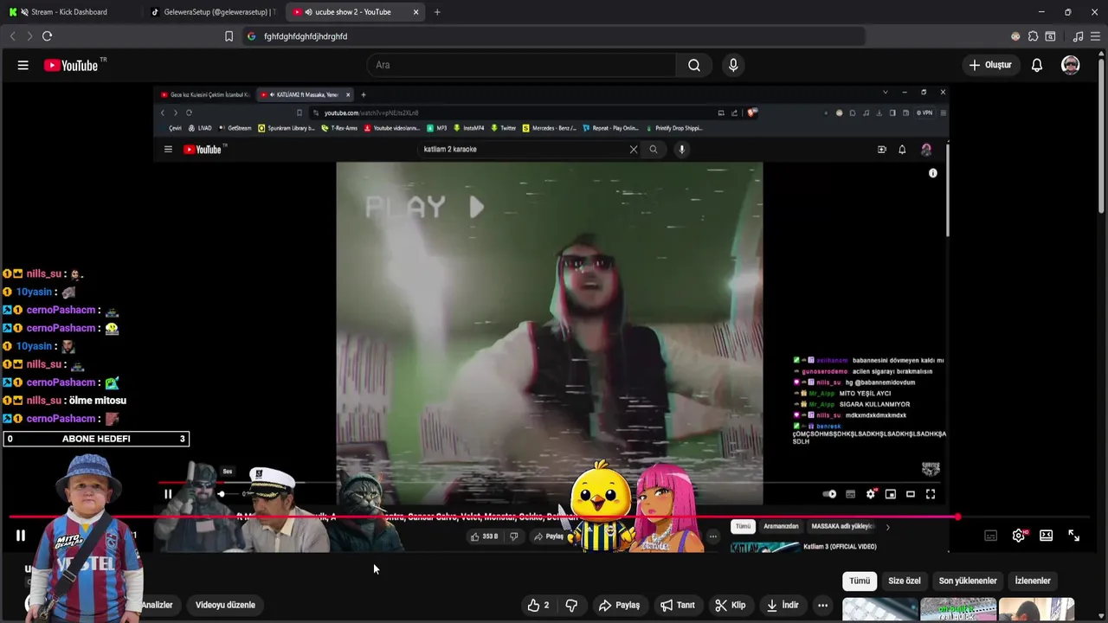Select the Size özel filter chip
This screenshot has height=623, width=1108.
click(x=905, y=581)
